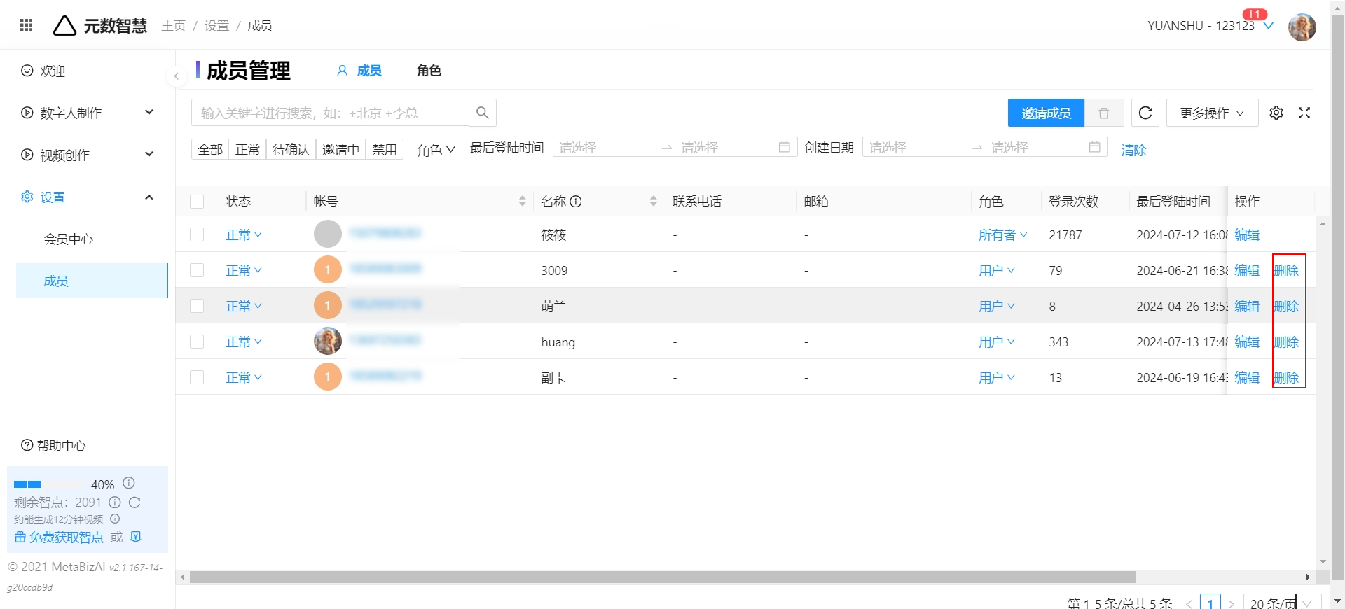Open the 欢迎 sidebar item
The height and width of the screenshot is (609, 1345).
coord(43,71)
